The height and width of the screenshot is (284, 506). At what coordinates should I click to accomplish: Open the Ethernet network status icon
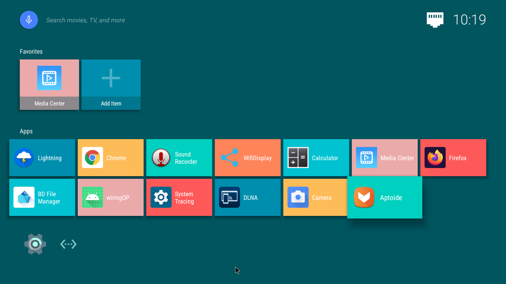(x=435, y=20)
